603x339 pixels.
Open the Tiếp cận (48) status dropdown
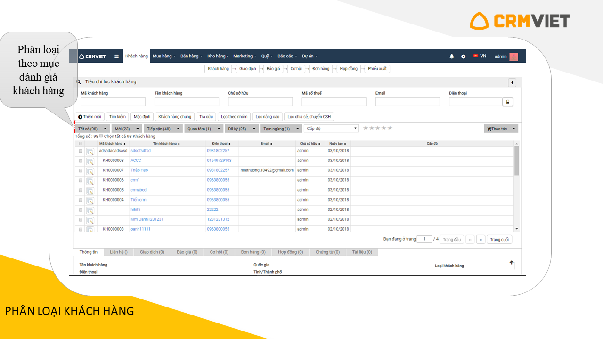coord(163,129)
